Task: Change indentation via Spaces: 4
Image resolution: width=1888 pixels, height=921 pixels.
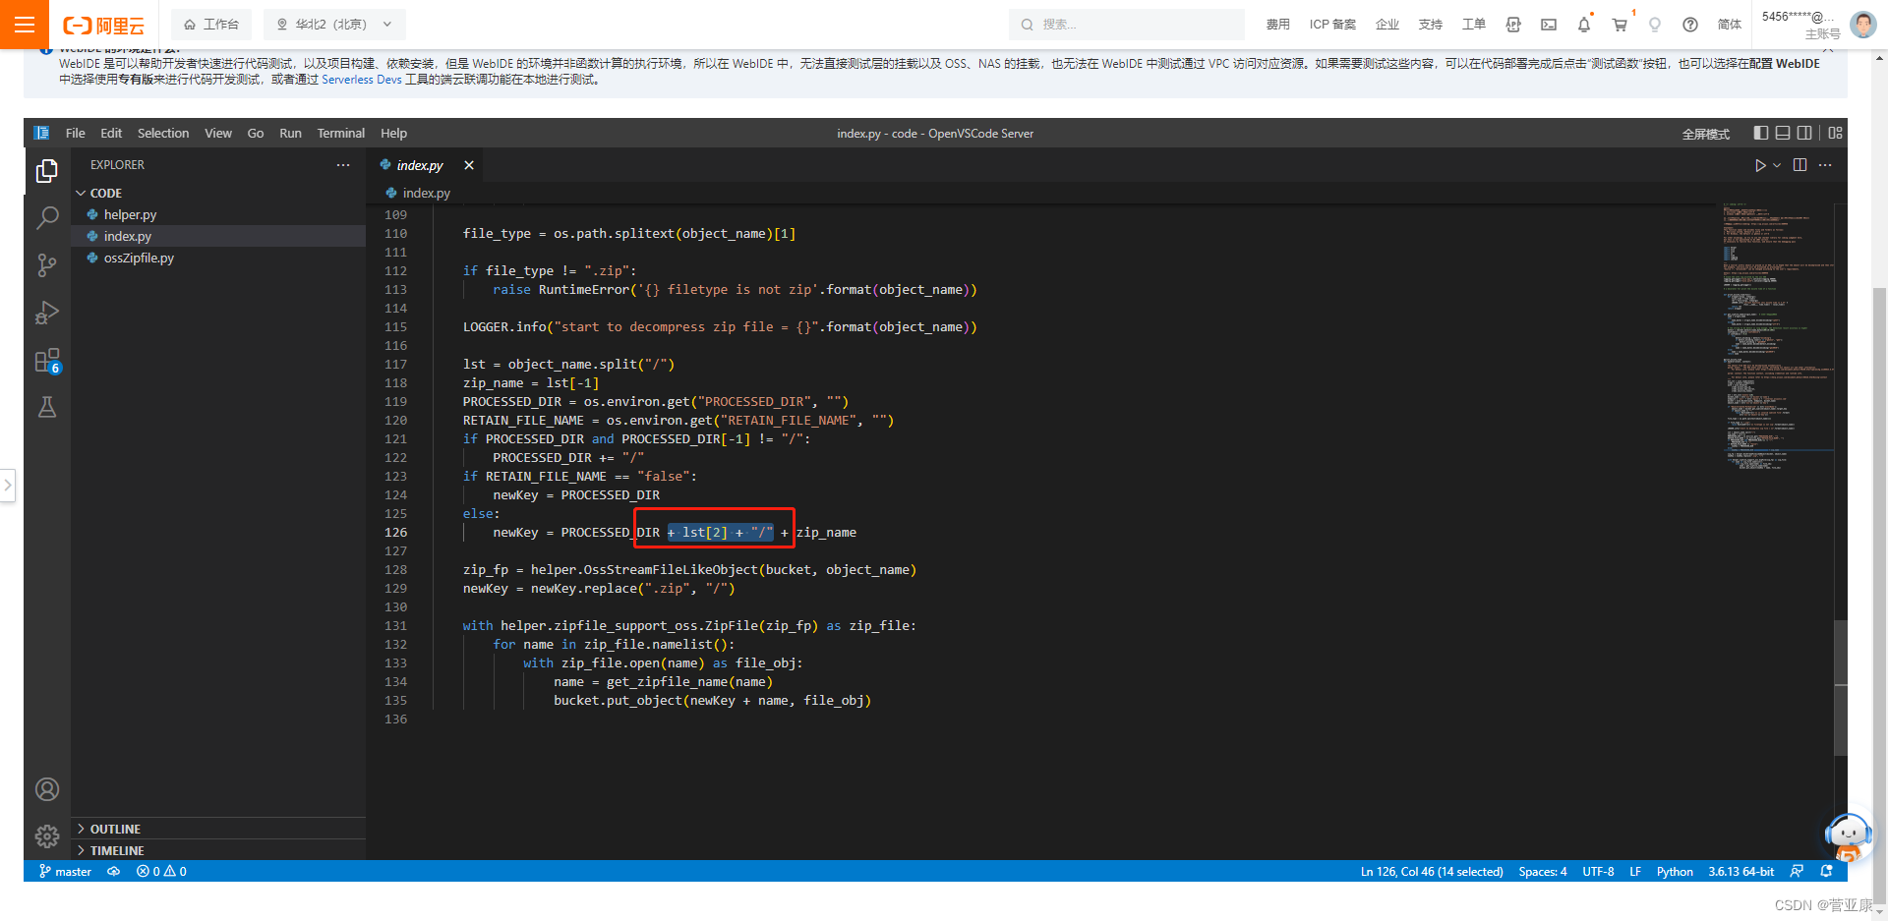Action: (x=1542, y=871)
